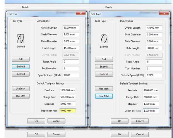Viewport: 173px width, 138px height.
Task: Select Ball tool type in left dialog
Action: pos(20,59)
